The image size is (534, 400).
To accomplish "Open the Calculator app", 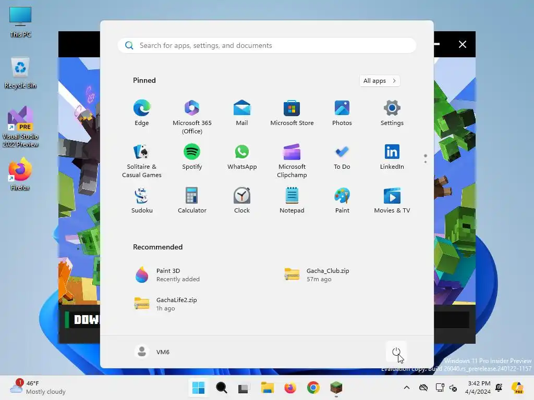I will [192, 201].
